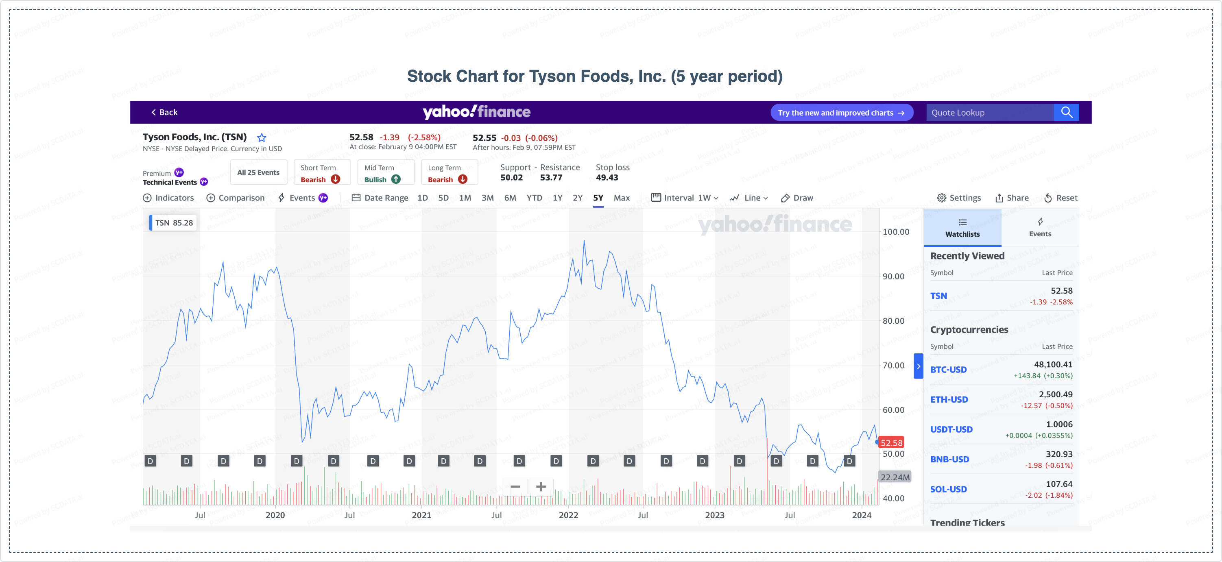Click the search magnifier button
Screen dimensions: 1222x562
(x=1066, y=112)
